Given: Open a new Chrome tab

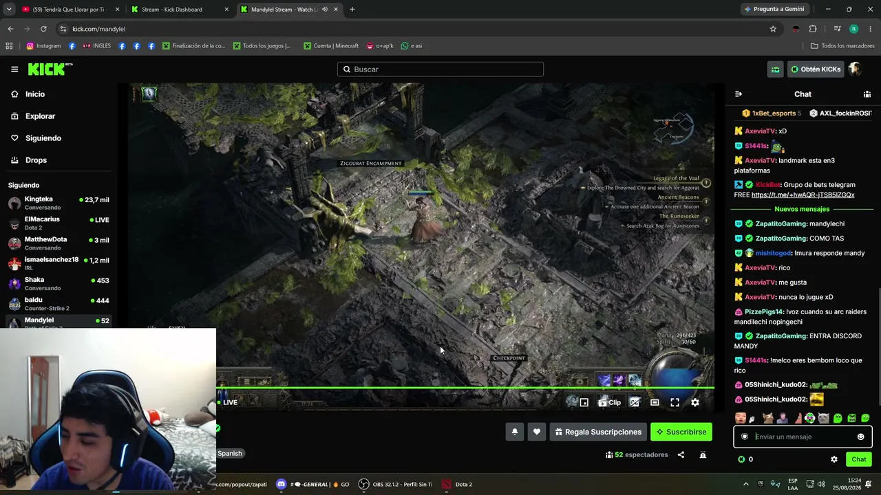Looking at the screenshot, I should [352, 10].
